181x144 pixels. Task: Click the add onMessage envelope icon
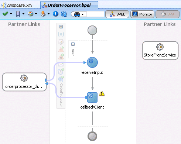click(x=61, y=64)
